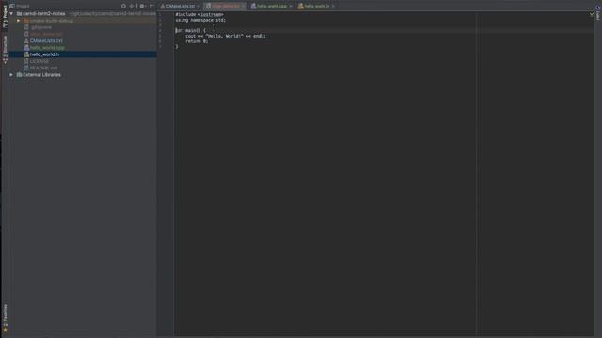Expand the External Libraries node arrow

point(11,75)
